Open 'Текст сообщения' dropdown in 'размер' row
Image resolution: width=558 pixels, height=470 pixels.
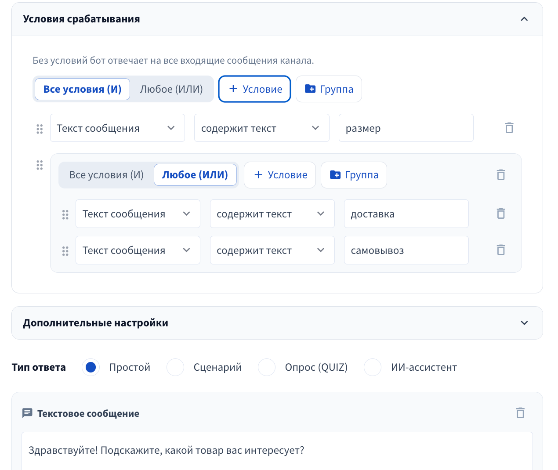pos(117,128)
